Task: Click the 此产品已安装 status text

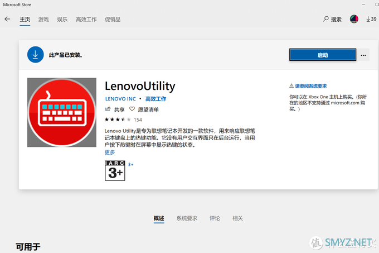Action: 66,55
